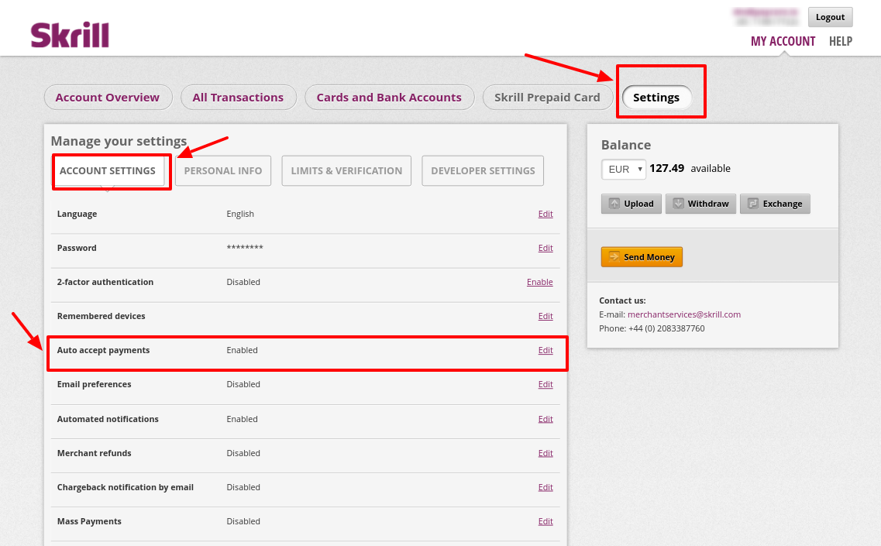The image size is (881, 546).
Task: Click the Mass Payments label
Action: (89, 522)
